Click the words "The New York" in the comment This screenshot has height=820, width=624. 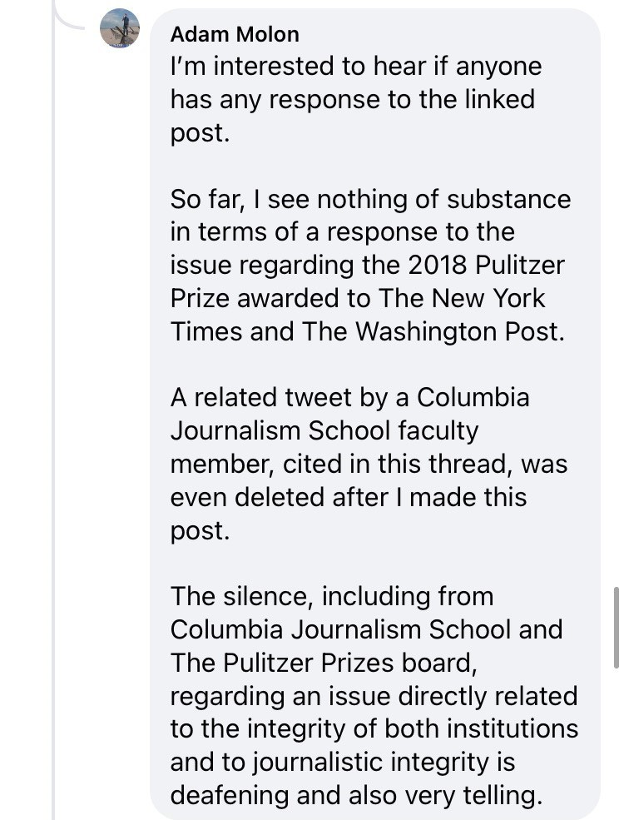462,298
